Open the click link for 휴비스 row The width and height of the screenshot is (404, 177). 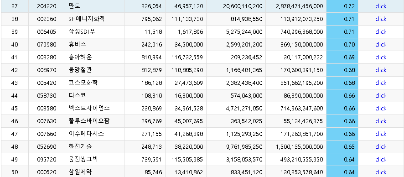tap(381, 45)
